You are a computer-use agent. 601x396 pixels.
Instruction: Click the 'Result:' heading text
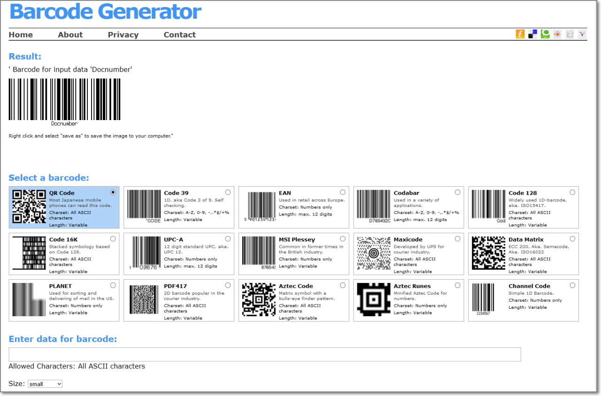point(25,56)
